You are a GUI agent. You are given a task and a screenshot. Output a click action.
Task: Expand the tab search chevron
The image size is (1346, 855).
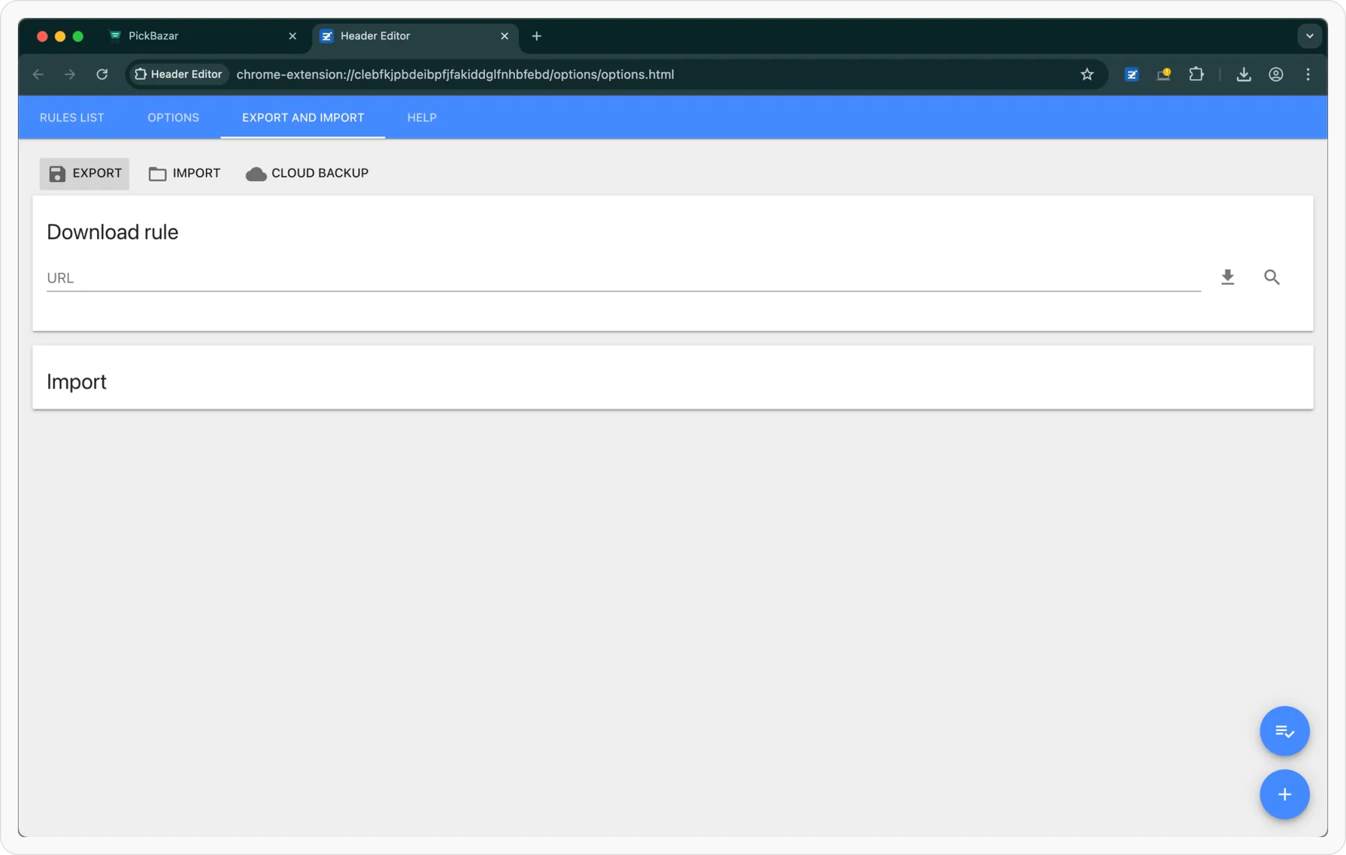[x=1309, y=36]
